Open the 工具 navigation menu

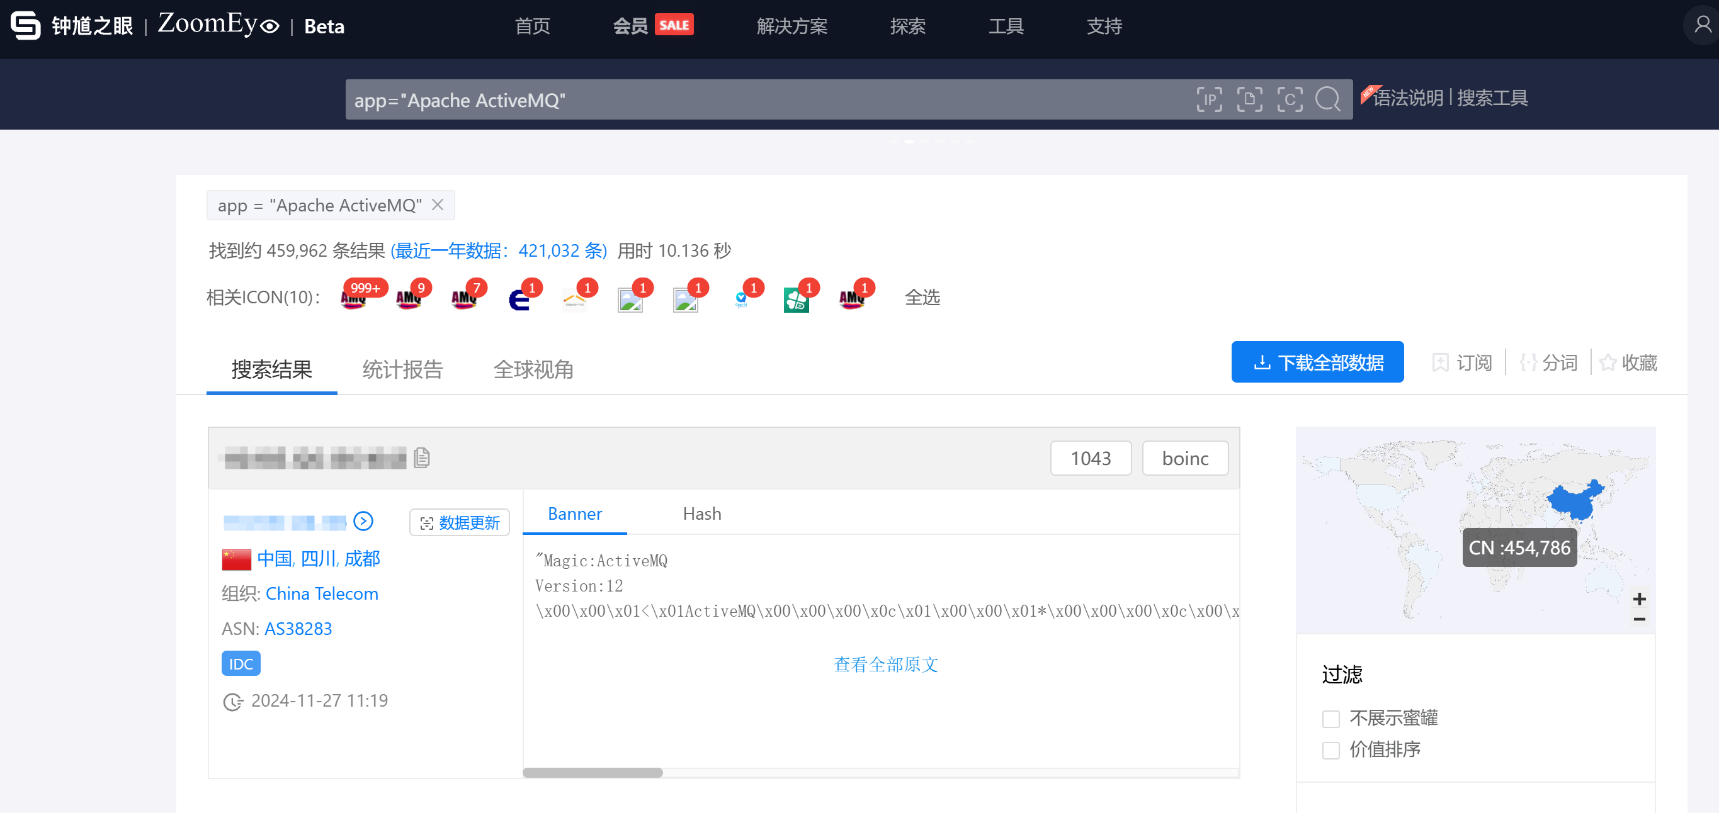(x=1006, y=26)
